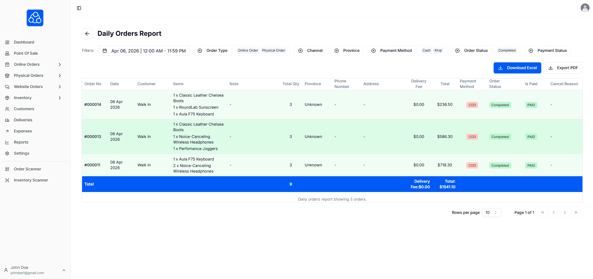Click the Settings gear icon
The image size is (593, 279).
coord(7,153)
